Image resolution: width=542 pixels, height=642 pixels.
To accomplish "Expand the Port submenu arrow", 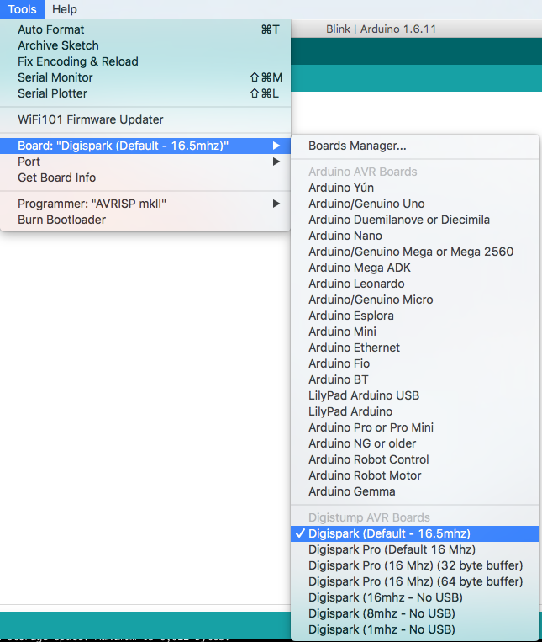I will pyautogui.click(x=276, y=162).
